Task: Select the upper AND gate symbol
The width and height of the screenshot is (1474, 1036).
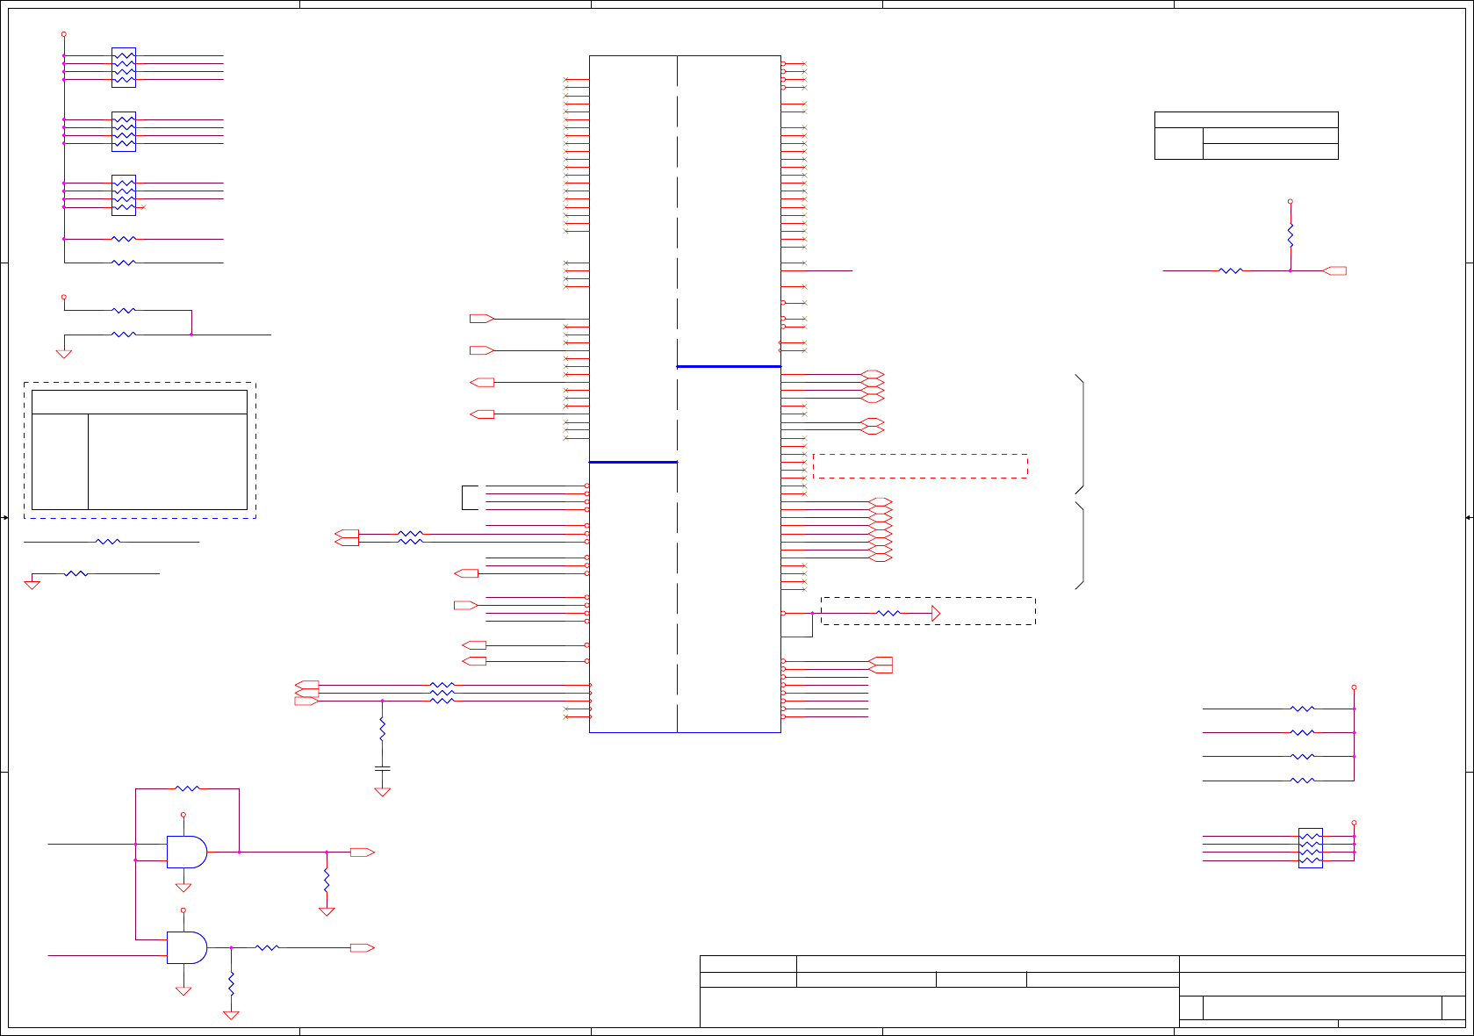Action: (x=187, y=852)
